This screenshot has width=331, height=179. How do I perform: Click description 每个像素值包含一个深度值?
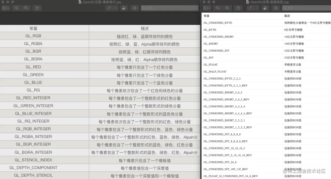tap(145, 169)
